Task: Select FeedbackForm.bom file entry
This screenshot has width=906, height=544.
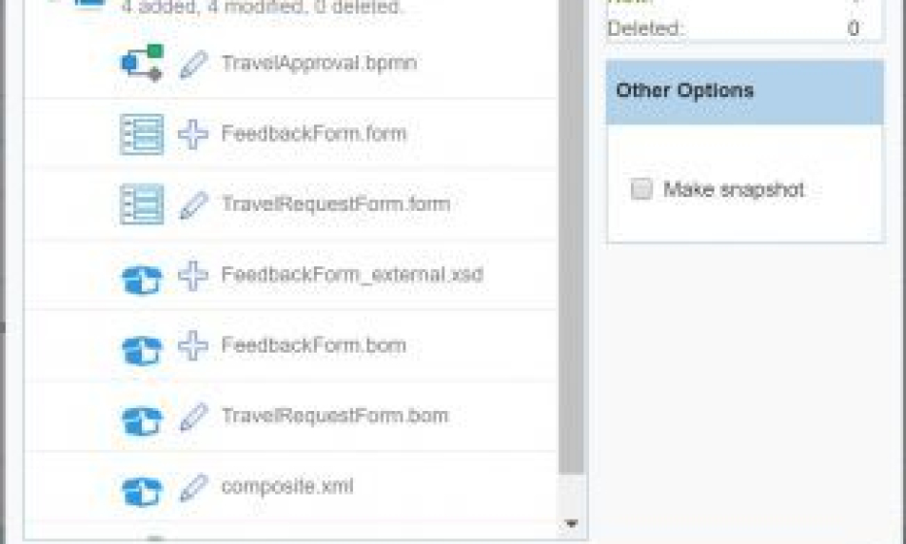Action: point(314,345)
